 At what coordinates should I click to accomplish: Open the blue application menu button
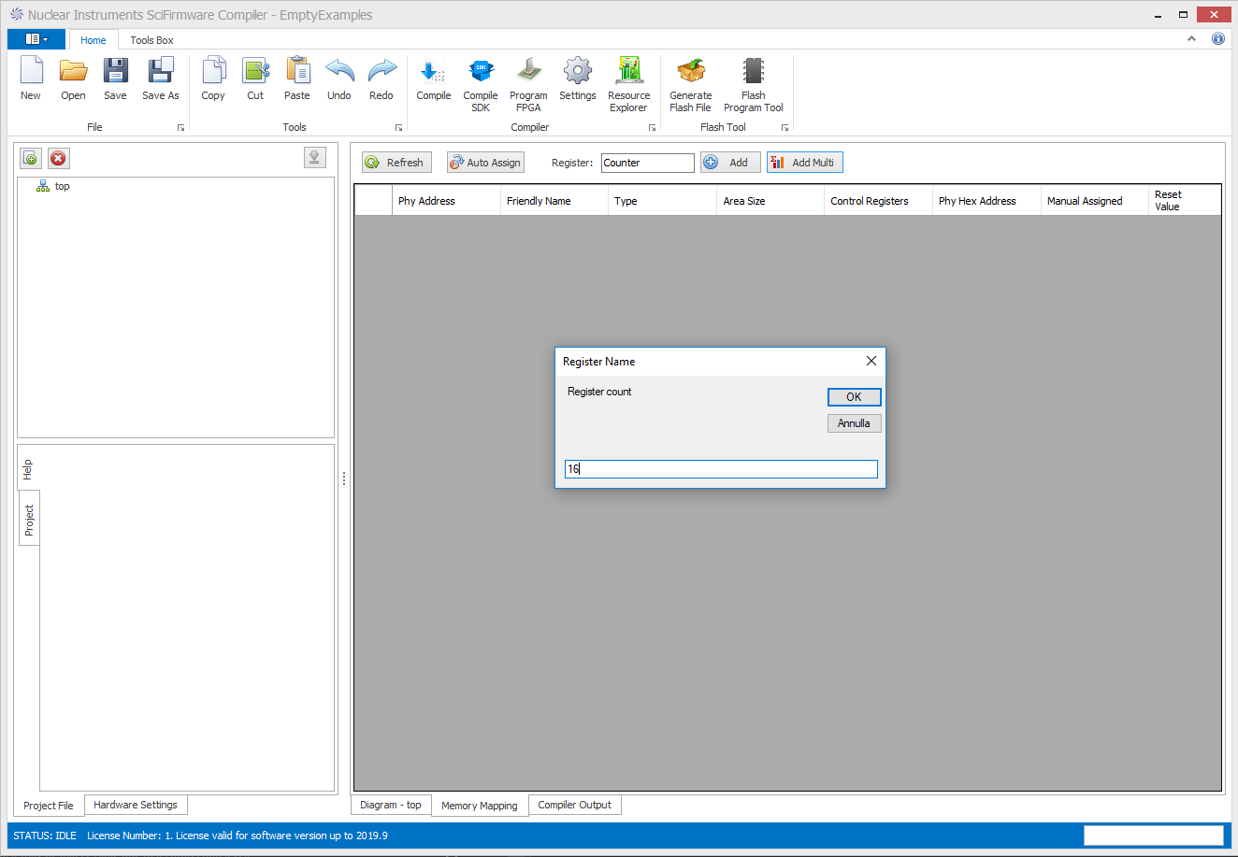point(36,39)
